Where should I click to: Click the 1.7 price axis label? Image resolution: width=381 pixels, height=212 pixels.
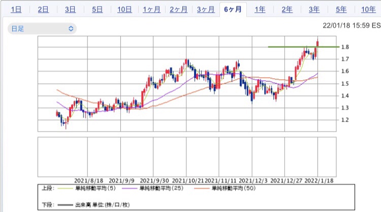click(x=345, y=59)
